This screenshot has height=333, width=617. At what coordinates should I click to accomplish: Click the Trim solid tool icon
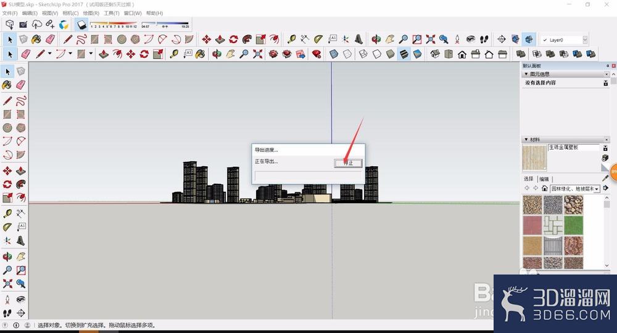click(578, 54)
